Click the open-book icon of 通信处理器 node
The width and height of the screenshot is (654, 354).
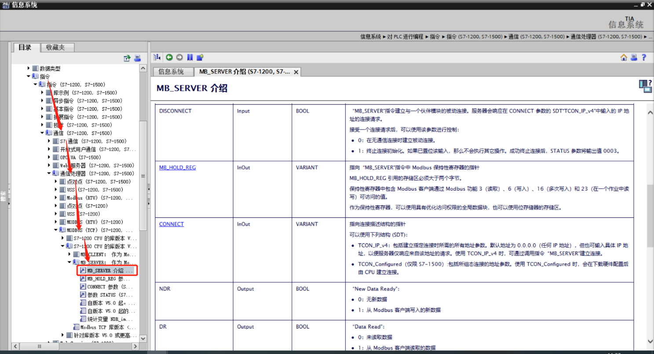pyautogui.click(x=56, y=173)
